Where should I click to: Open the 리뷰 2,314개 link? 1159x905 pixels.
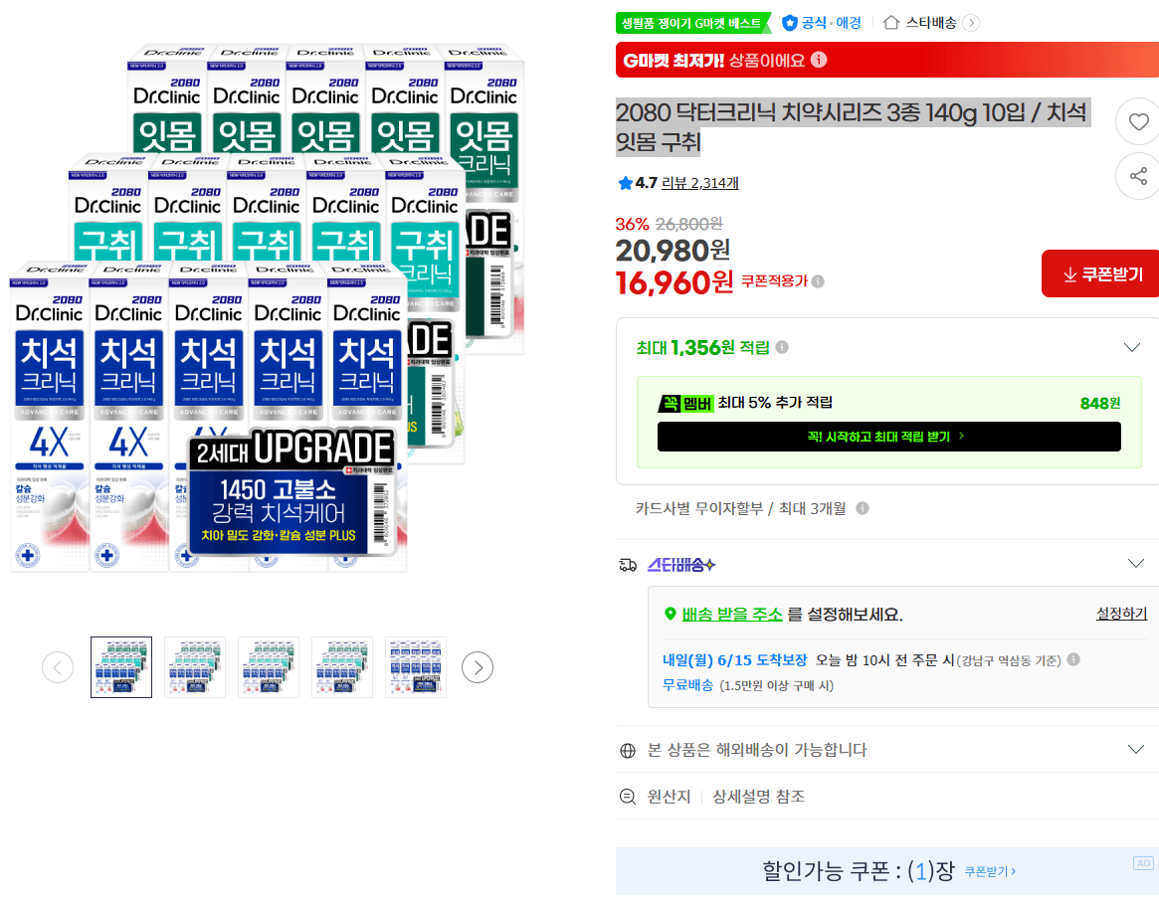tap(699, 183)
